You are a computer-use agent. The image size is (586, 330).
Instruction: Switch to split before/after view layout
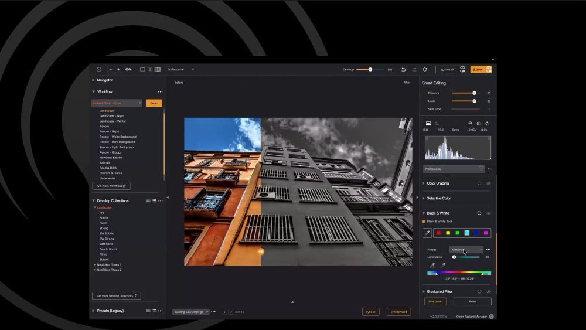150,70
